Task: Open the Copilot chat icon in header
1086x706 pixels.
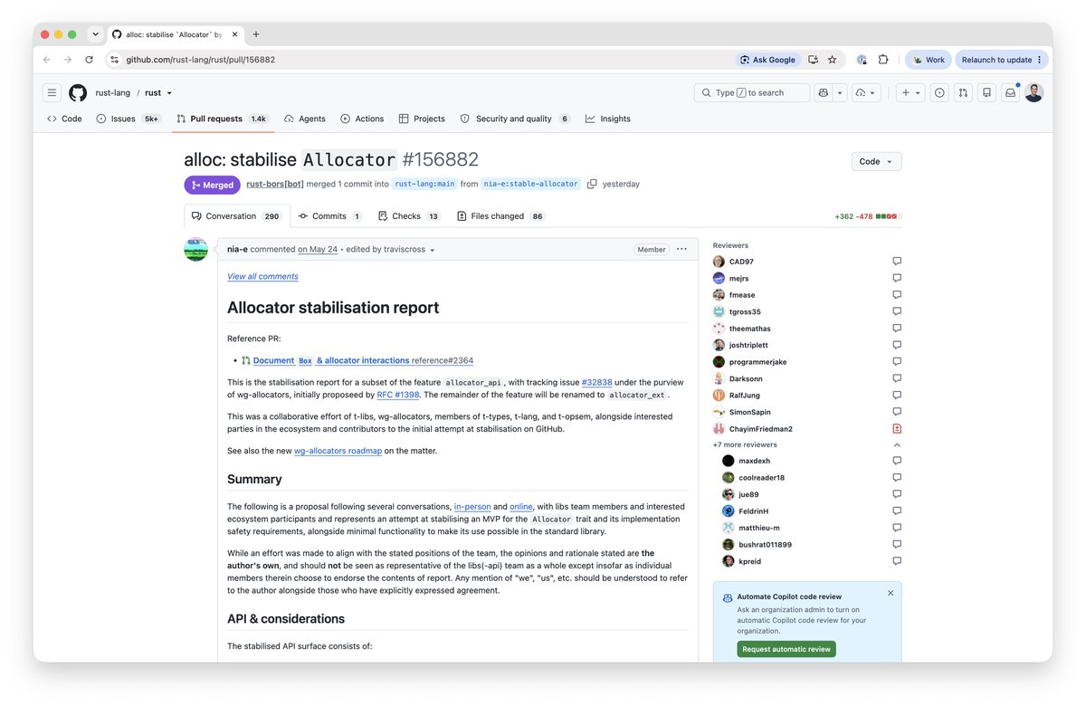Action: (x=823, y=92)
